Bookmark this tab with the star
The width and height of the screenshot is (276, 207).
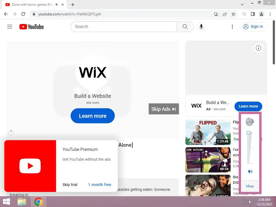[x=233, y=14]
